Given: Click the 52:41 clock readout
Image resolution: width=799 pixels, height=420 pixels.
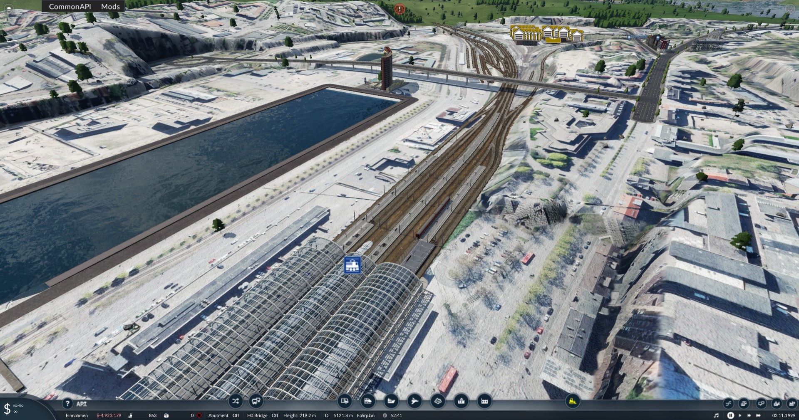Looking at the screenshot, I should tap(396, 415).
